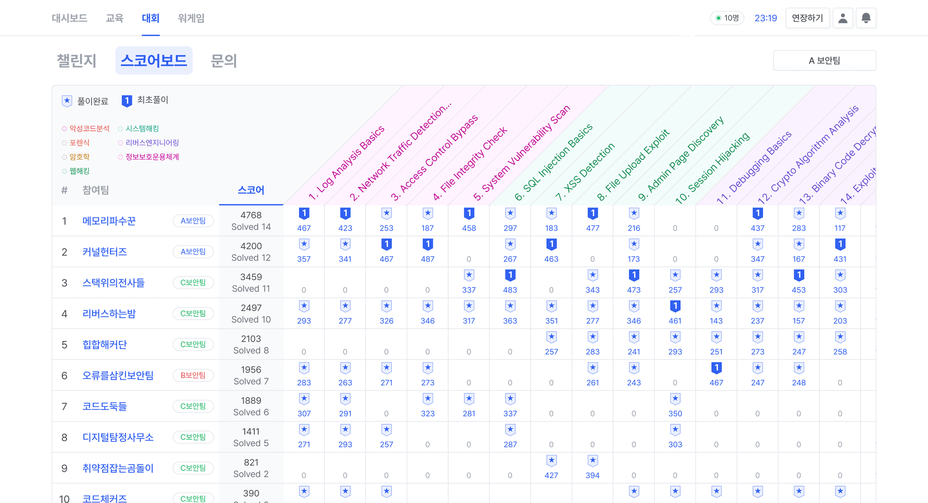This screenshot has height=503, width=928.
Task: Click 메모리파수꾼 first-solve badge scored 477
Action: point(593,213)
